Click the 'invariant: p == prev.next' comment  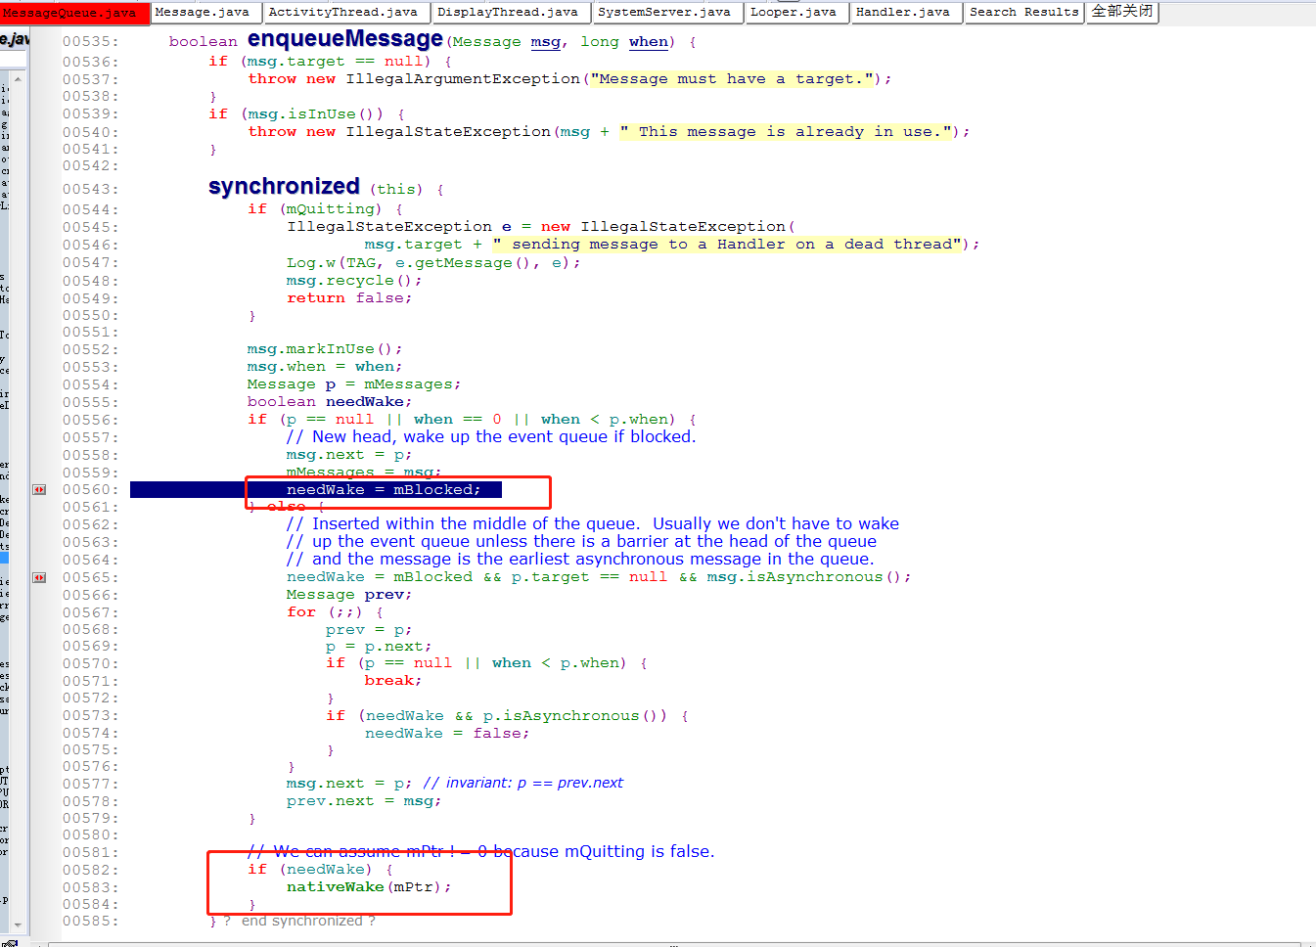click(523, 783)
